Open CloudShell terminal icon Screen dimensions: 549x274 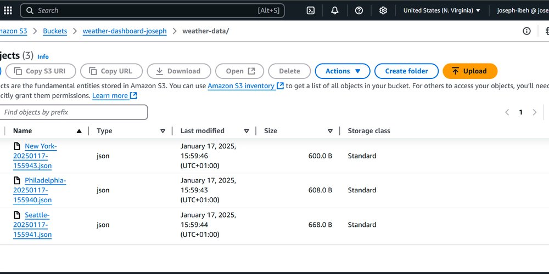(x=311, y=10)
